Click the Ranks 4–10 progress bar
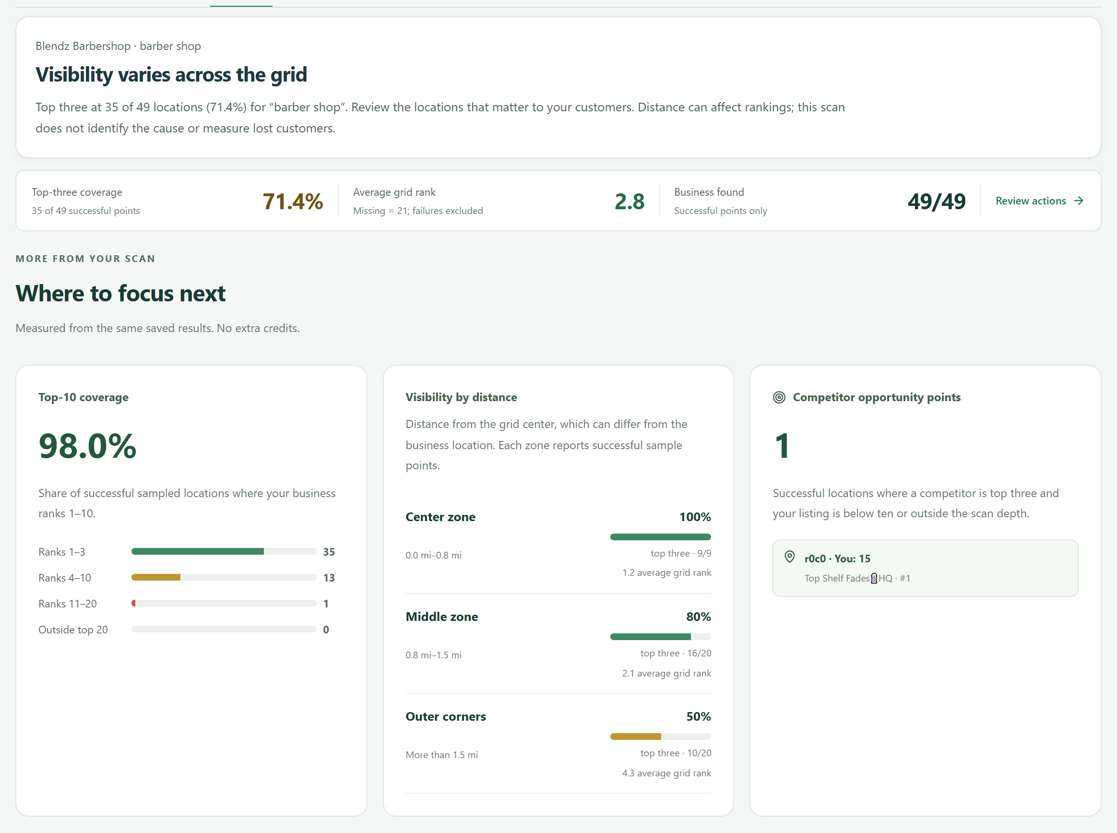The width and height of the screenshot is (1117, 833). click(x=224, y=577)
